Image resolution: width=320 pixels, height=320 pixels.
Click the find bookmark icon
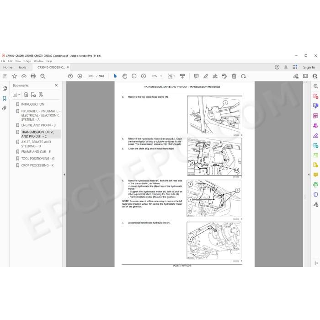tap(41, 95)
